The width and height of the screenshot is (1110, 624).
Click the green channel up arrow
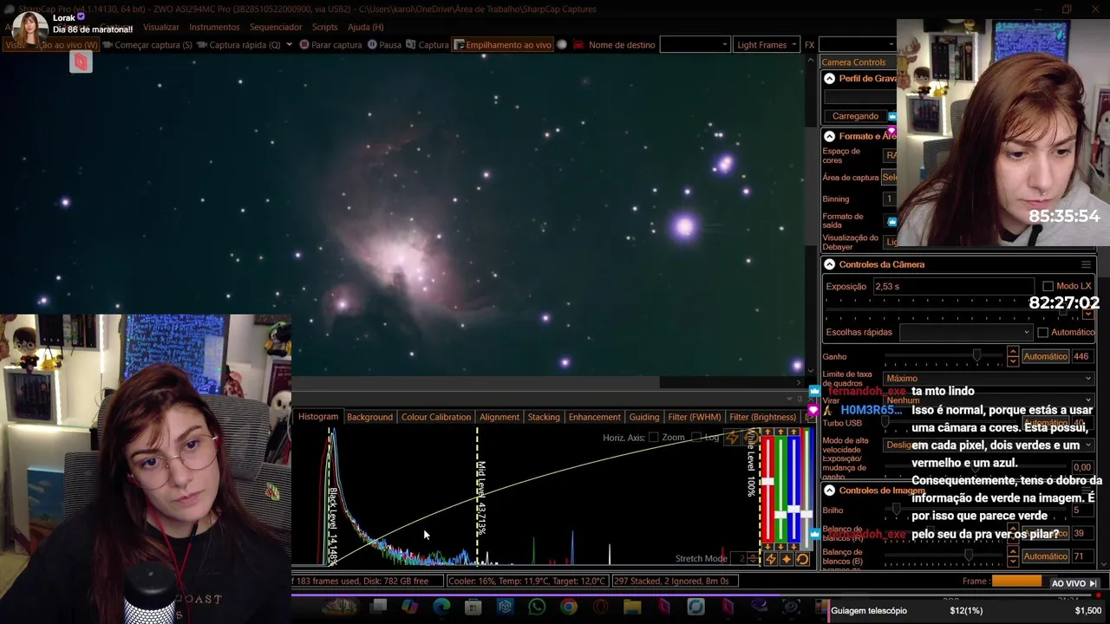pyautogui.click(x=780, y=432)
